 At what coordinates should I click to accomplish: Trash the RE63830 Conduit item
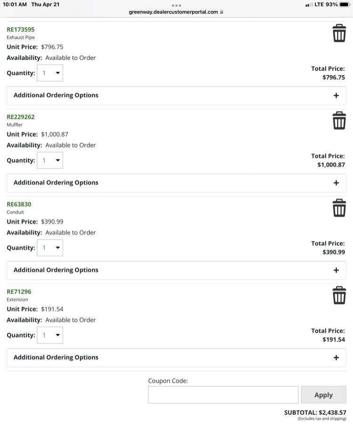[x=339, y=208]
